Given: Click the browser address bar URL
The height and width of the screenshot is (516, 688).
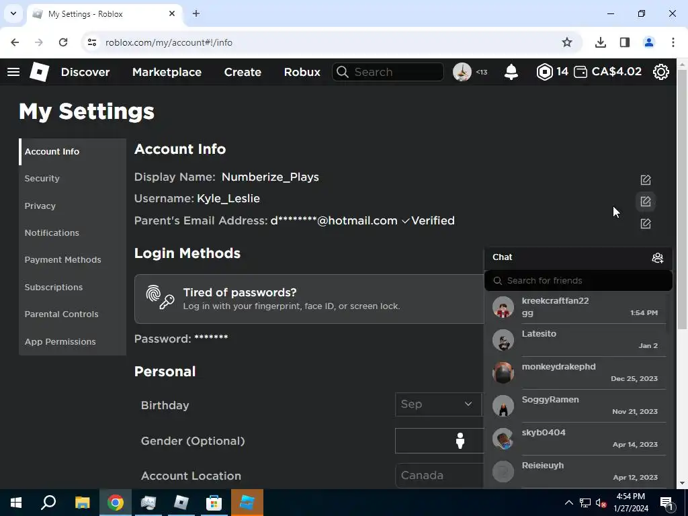Looking at the screenshot, I should coord(169,42).
